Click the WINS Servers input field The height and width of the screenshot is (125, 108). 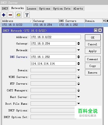coord(53,77)
